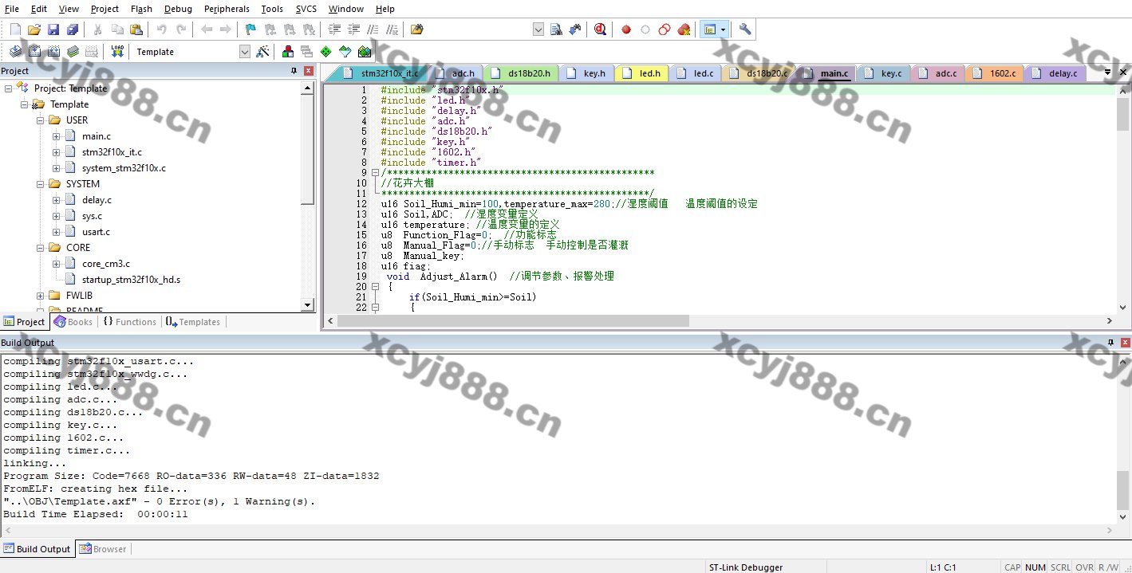1132x573 pixels.
Task: Open Options for Target magic wand
Action: (x=263, y=52)
